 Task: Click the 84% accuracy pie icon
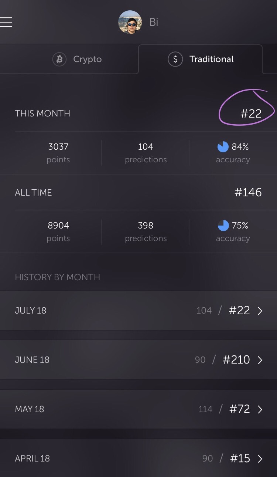click(223, 147)
